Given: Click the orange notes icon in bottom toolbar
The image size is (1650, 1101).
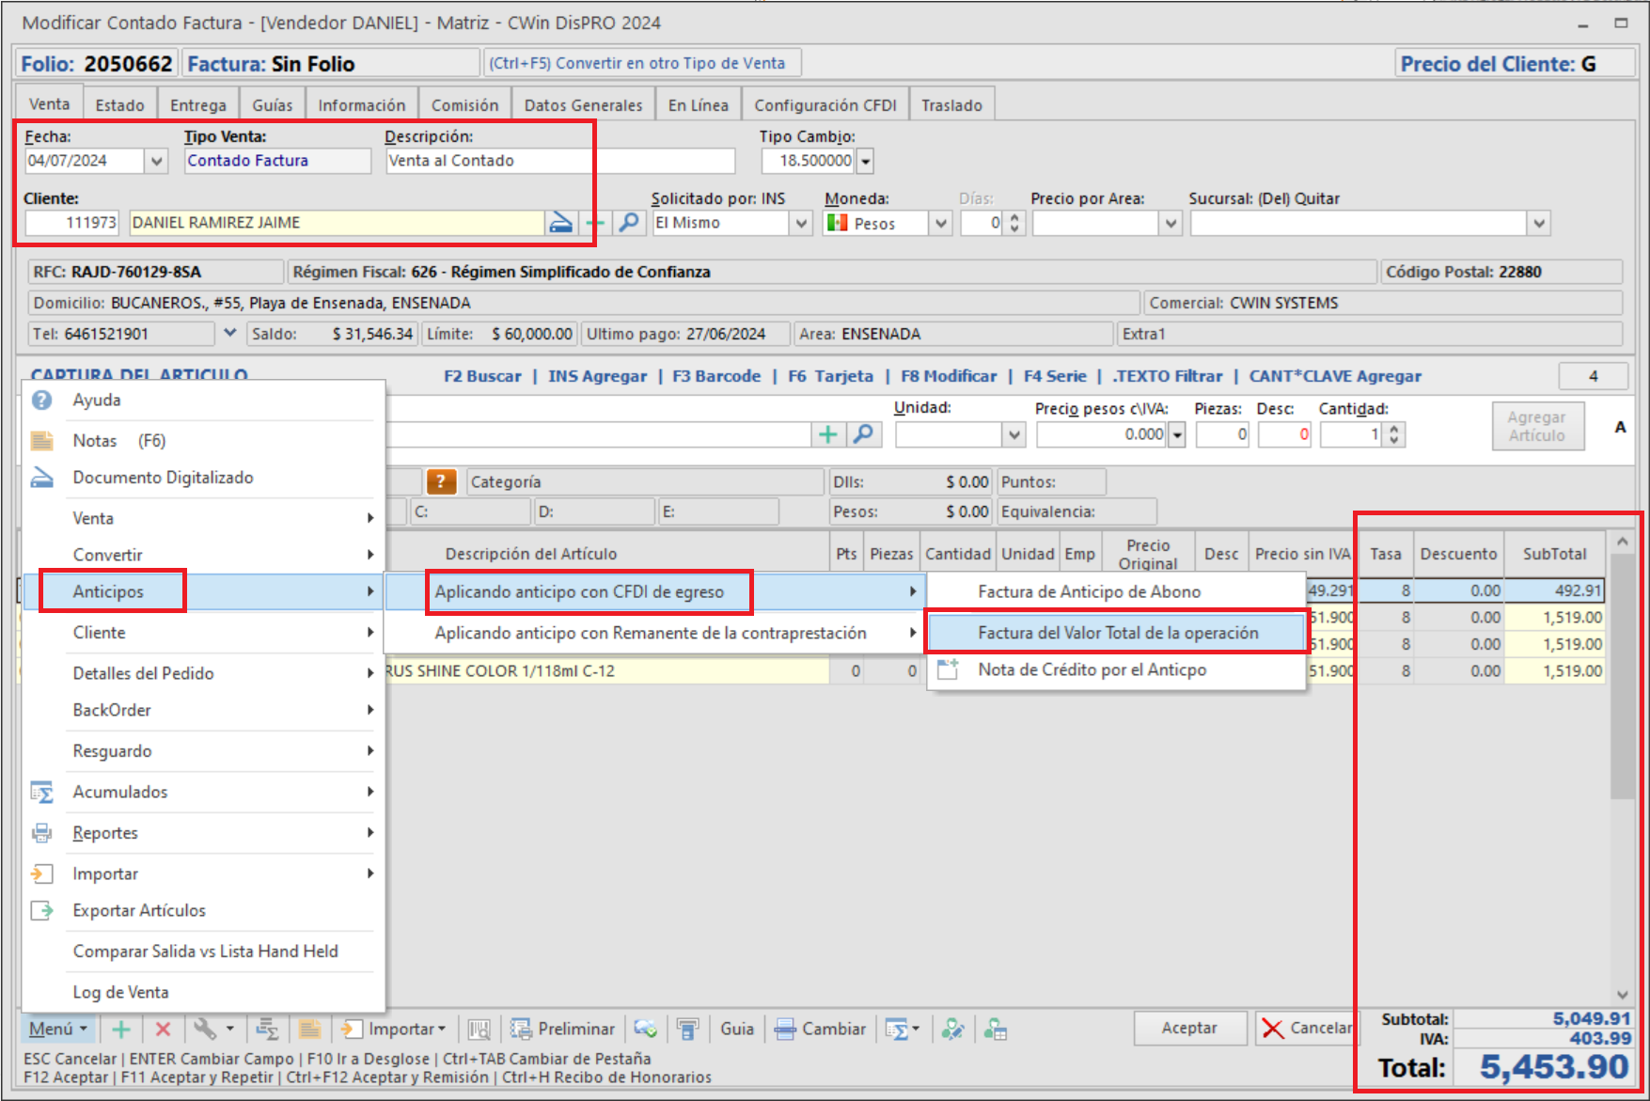Looking at the screenshot, I should 309,1029.
